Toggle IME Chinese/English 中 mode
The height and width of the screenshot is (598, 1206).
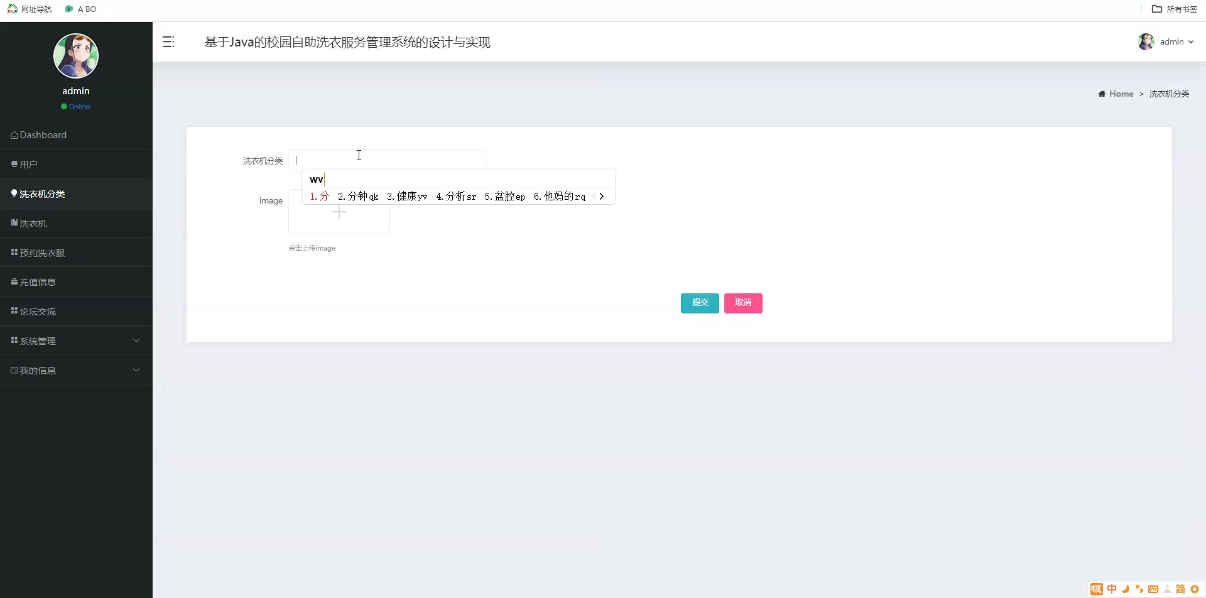click(x=1112, y=589)
